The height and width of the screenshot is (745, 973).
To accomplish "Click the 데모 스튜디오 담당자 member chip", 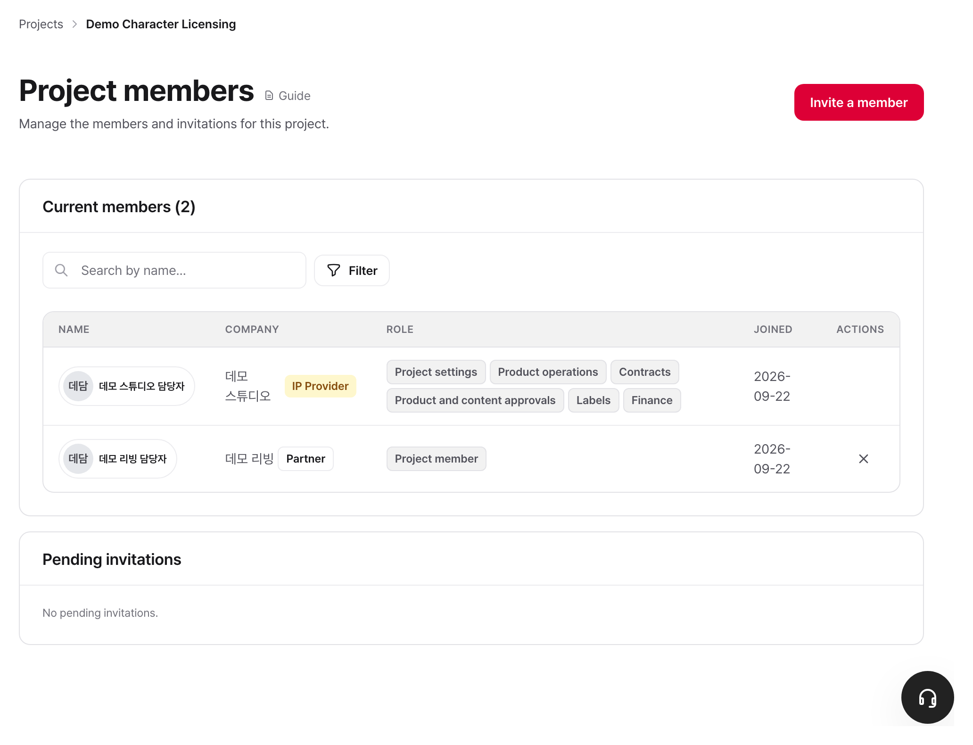I will click(x=127, y=386).
